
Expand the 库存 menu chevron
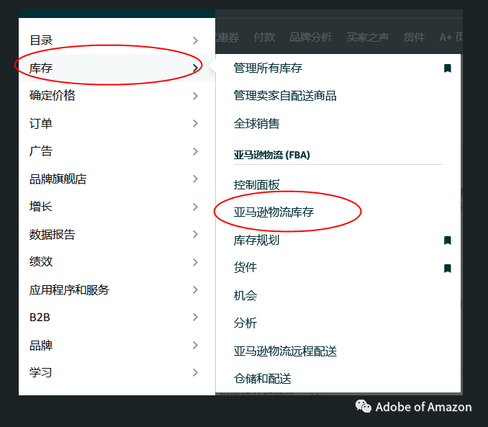coord(195,68)
